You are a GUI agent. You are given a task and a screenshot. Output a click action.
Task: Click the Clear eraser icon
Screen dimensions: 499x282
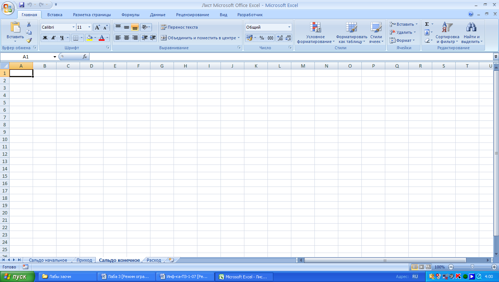(x=427, y=40)
